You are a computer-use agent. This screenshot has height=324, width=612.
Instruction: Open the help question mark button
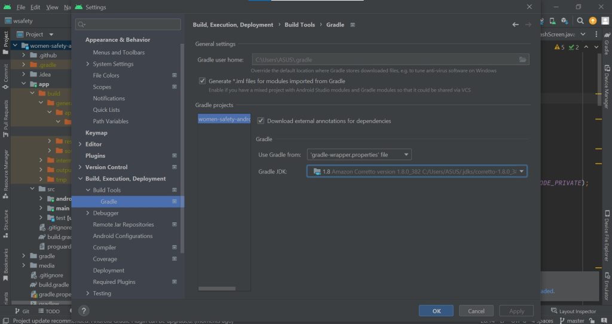84,311
